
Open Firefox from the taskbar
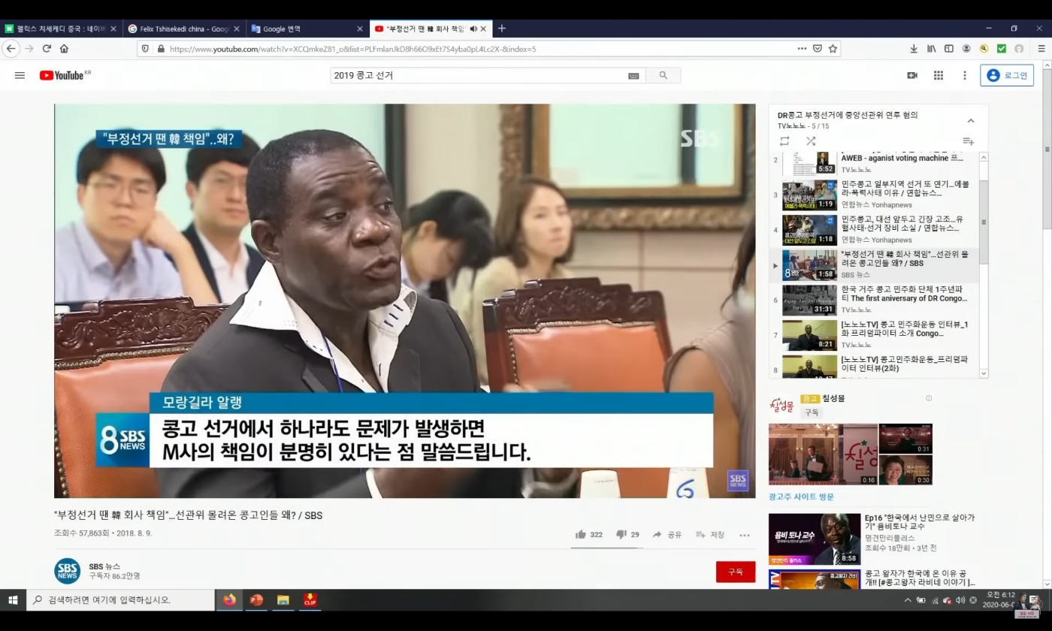pos(229,599)
